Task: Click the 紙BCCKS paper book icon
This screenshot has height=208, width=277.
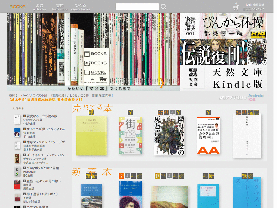Action: tap(95, 63)
